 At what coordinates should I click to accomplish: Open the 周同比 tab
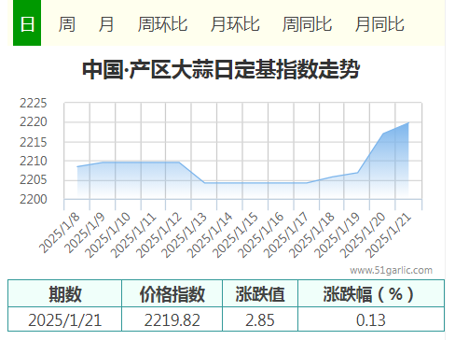pos(307,24)
